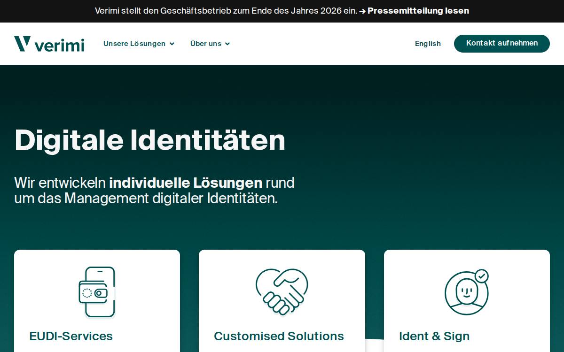Open the Customised Solutions card title
Screen dimensions: 564x352
pyautogui.click(x=279, y=336)
